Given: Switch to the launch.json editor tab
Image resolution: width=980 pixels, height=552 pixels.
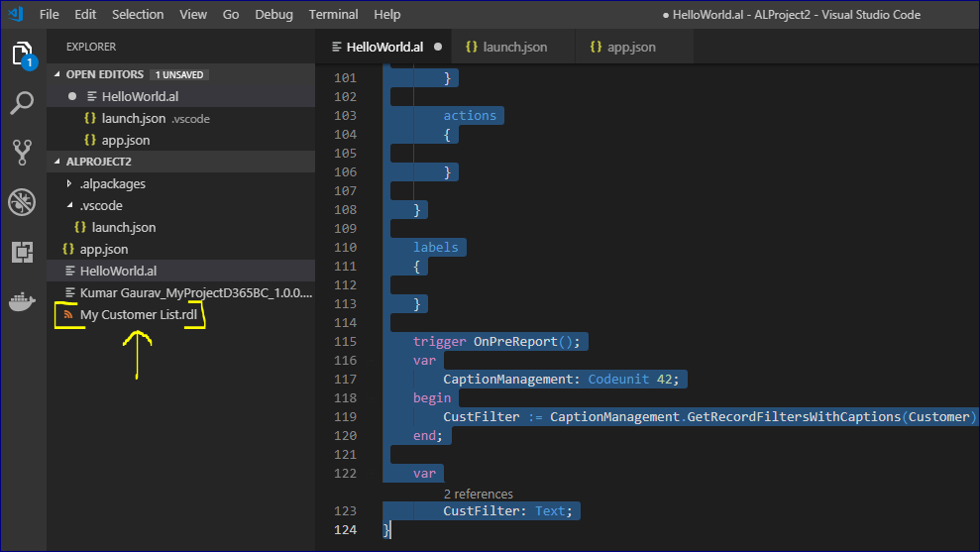Looking at the screenshot, I should click(x=513, y=47).
